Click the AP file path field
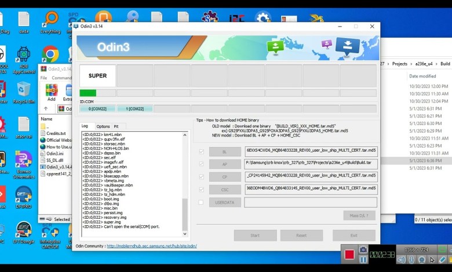 pos(311,164)
